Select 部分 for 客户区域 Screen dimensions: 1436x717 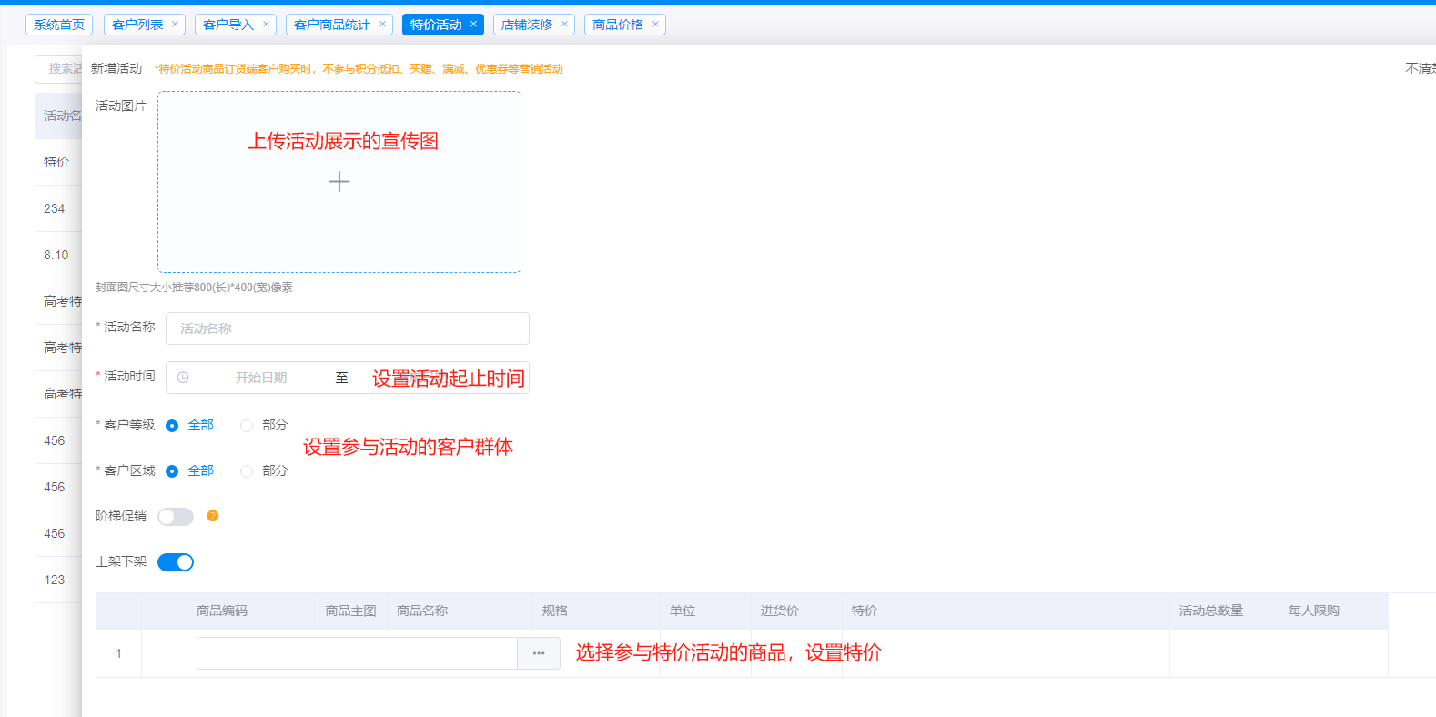pyautogui.click(x=247, y=471)
